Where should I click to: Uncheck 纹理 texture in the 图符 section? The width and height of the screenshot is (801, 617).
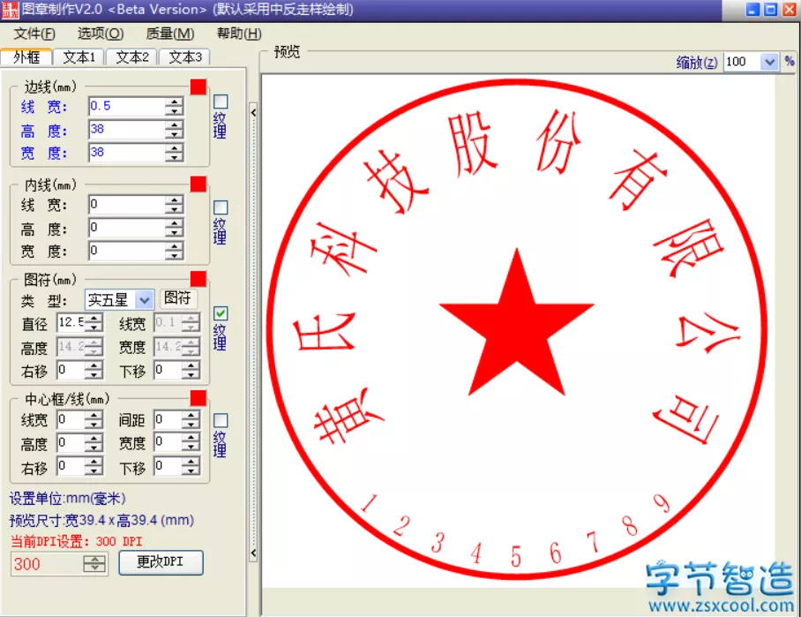point(219,313)
